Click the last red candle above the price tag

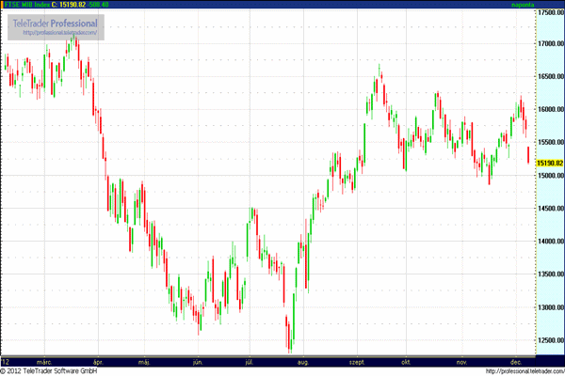528,155
